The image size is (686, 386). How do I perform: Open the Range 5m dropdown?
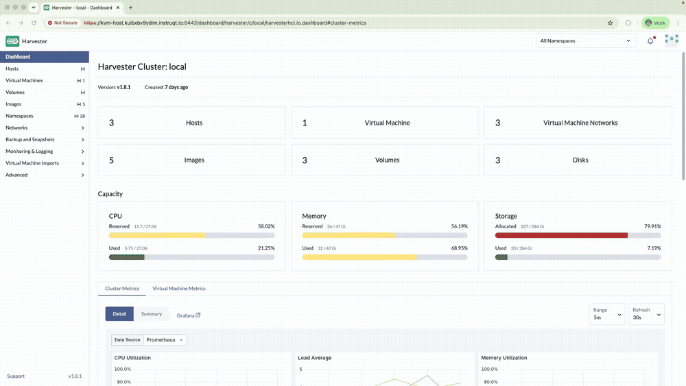(x=607, y=314)
